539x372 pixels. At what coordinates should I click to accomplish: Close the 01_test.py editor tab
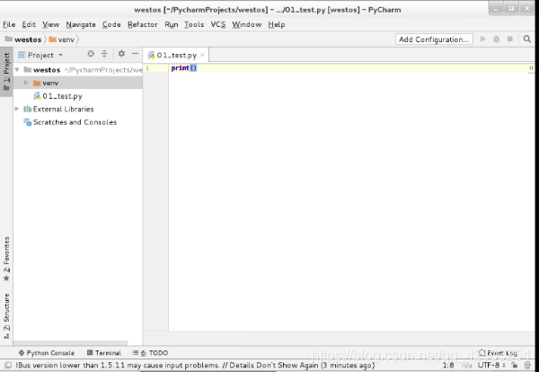coord(202,55)
